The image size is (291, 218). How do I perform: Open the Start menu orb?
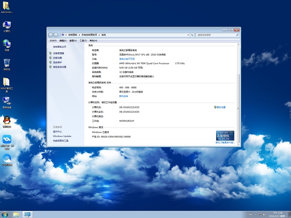5,214
